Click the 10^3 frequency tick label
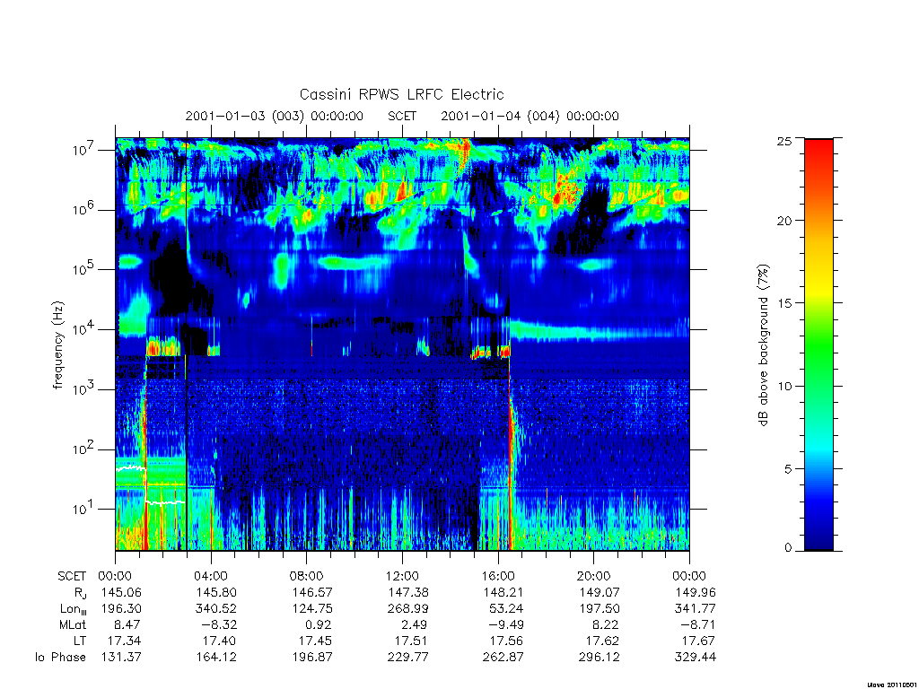 tap(84, 389)
